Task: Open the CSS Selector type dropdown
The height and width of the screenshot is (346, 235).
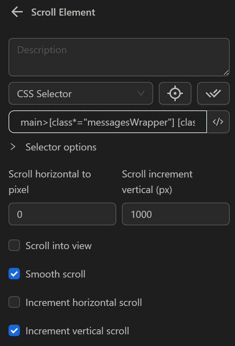Action: pyautogui.click(x=80, y=93)
